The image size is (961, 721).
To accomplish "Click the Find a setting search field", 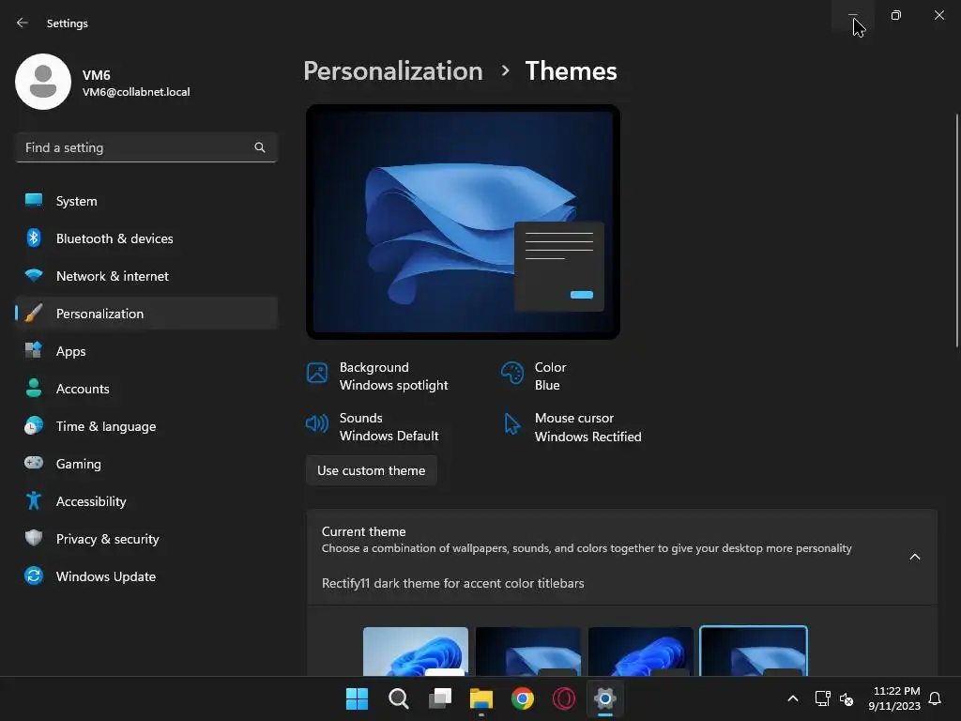I will tap(145, 147).
